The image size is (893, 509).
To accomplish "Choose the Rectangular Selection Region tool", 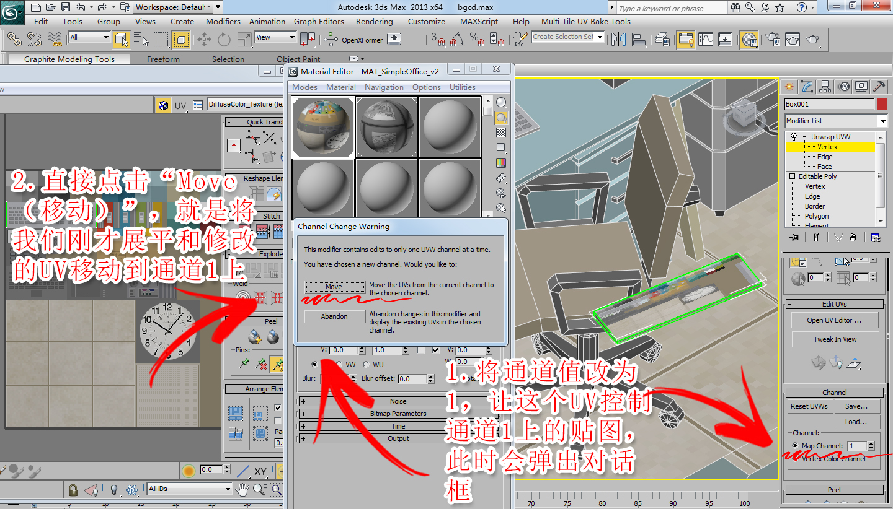I will pyautogui.click(x=161, y=40).
